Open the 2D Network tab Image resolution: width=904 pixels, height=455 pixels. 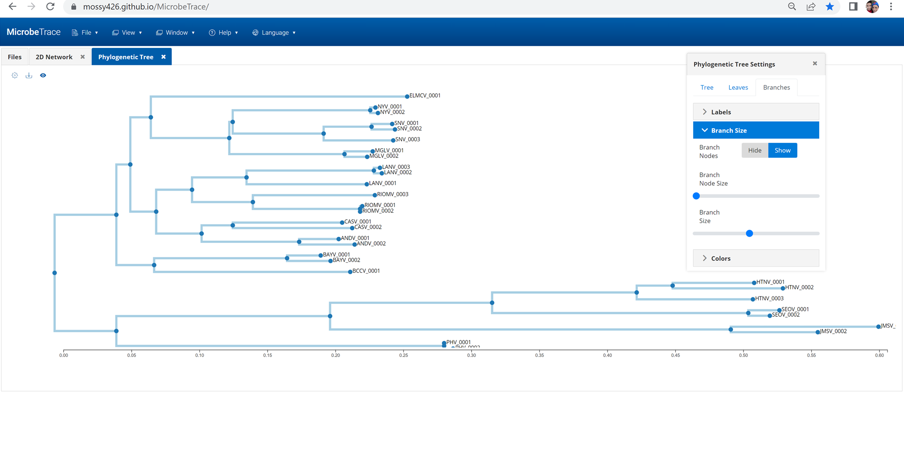(x=54, y=56)
